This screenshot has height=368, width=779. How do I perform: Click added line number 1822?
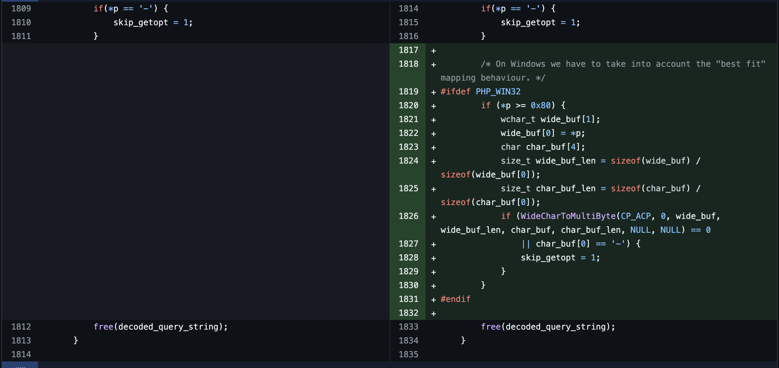tap(409, 133)
